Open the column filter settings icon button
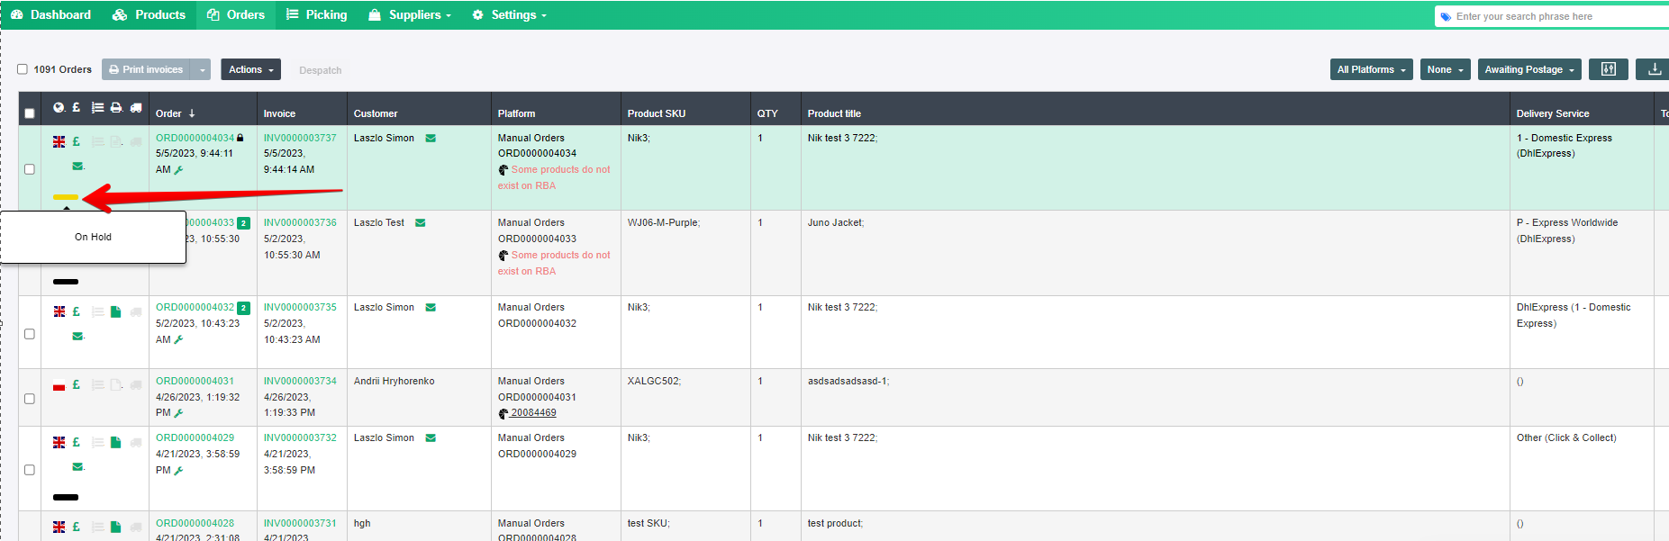The image size is (1669, 541). click(x=1609, y=69)
